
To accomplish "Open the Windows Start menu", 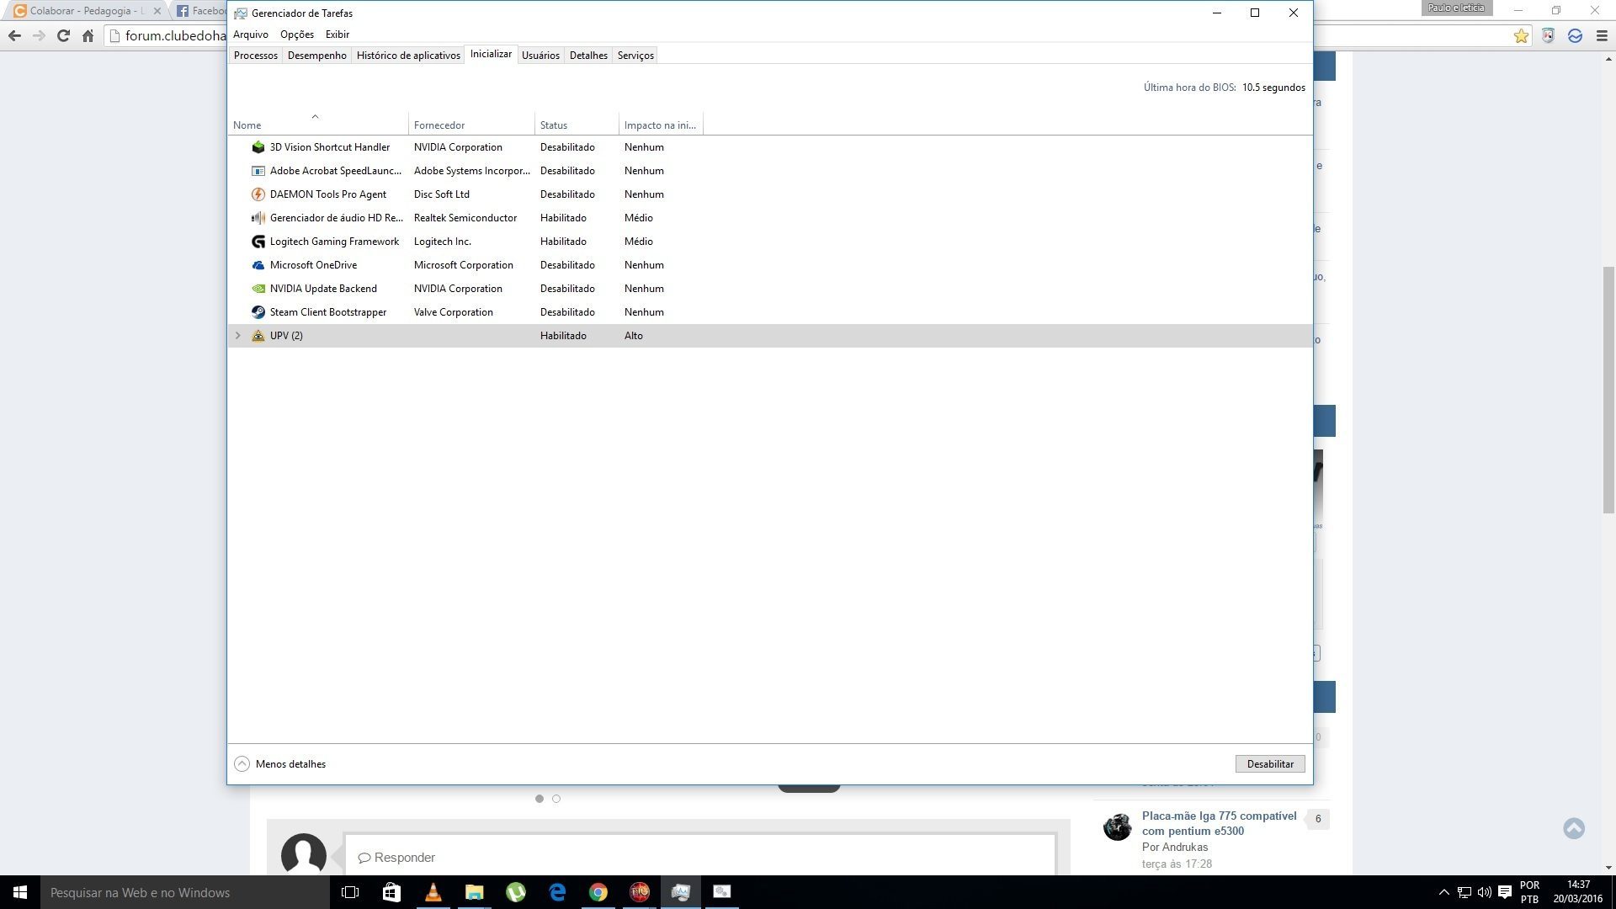I will click(20, 892).
